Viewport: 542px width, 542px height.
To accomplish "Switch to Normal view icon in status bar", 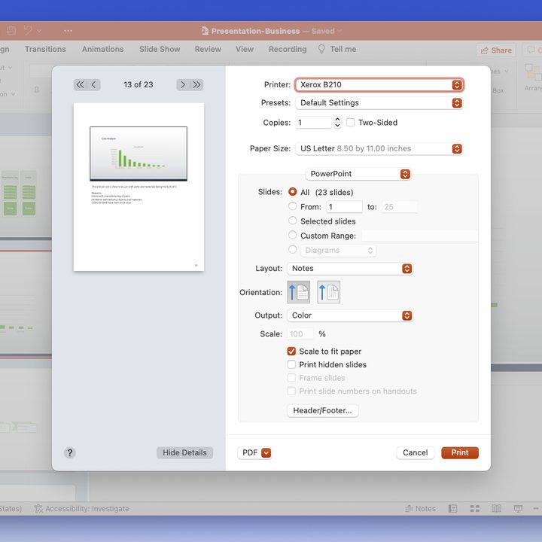I will coord(453,508).
